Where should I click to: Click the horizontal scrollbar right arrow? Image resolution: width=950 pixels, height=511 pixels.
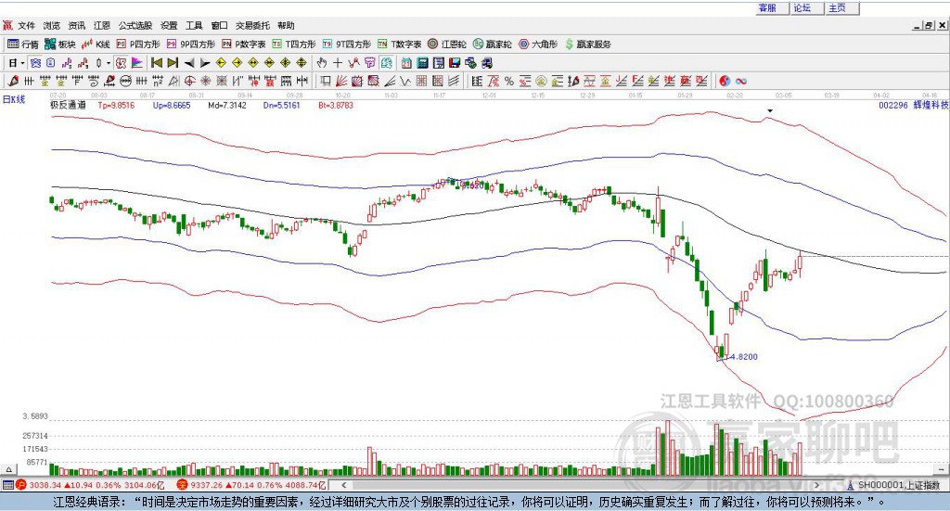click(816, 485)
